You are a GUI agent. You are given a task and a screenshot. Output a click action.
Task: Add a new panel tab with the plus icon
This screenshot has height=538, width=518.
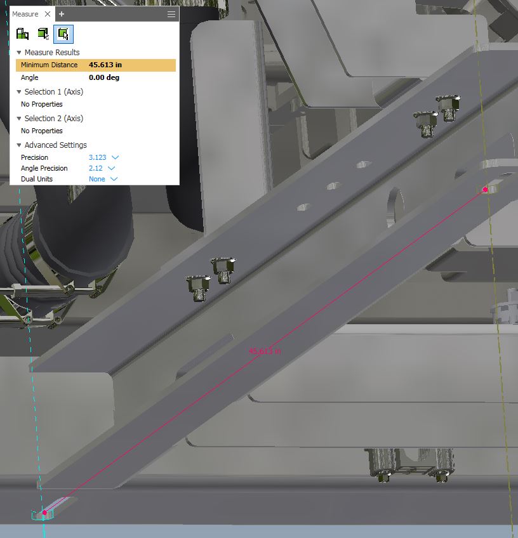click(60, 14)
